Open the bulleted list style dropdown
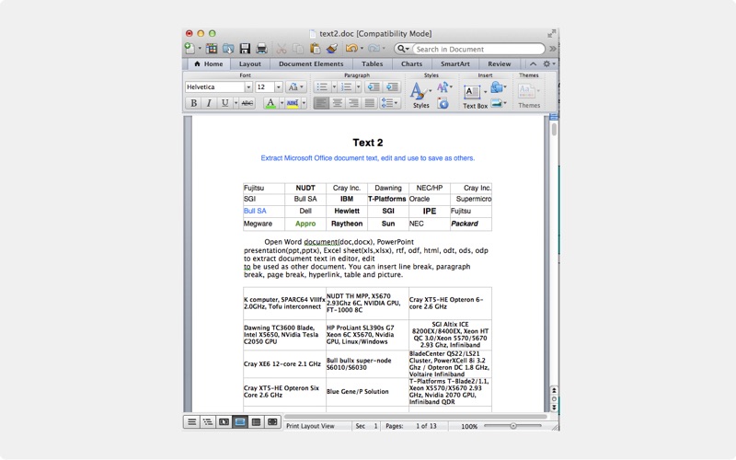 [x=334, y=86]
